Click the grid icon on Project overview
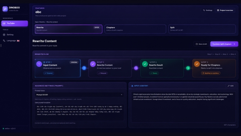 [218, 10]
